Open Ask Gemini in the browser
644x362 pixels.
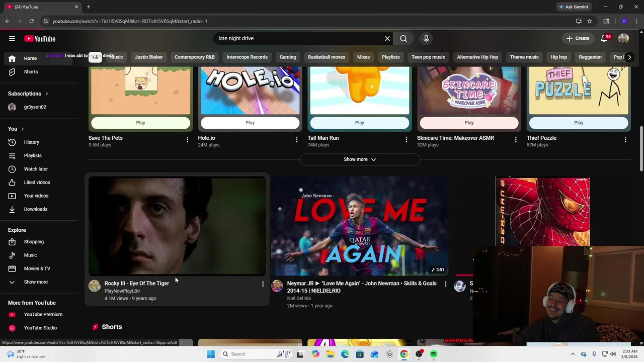(573, 7)
